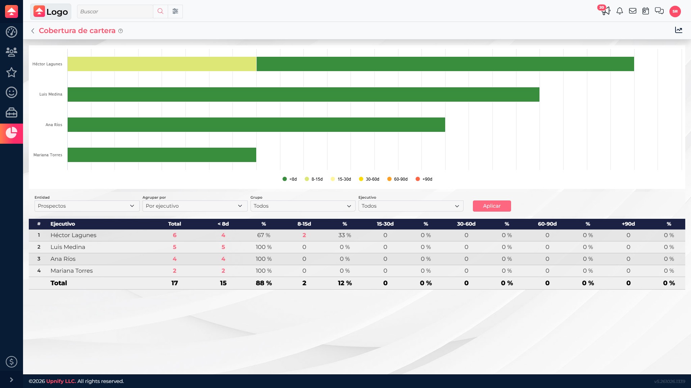The height and width of the screenshot is (388, 691).
Task: Click Mariana Torres green chart bar
Action: [x=162, y=155]
